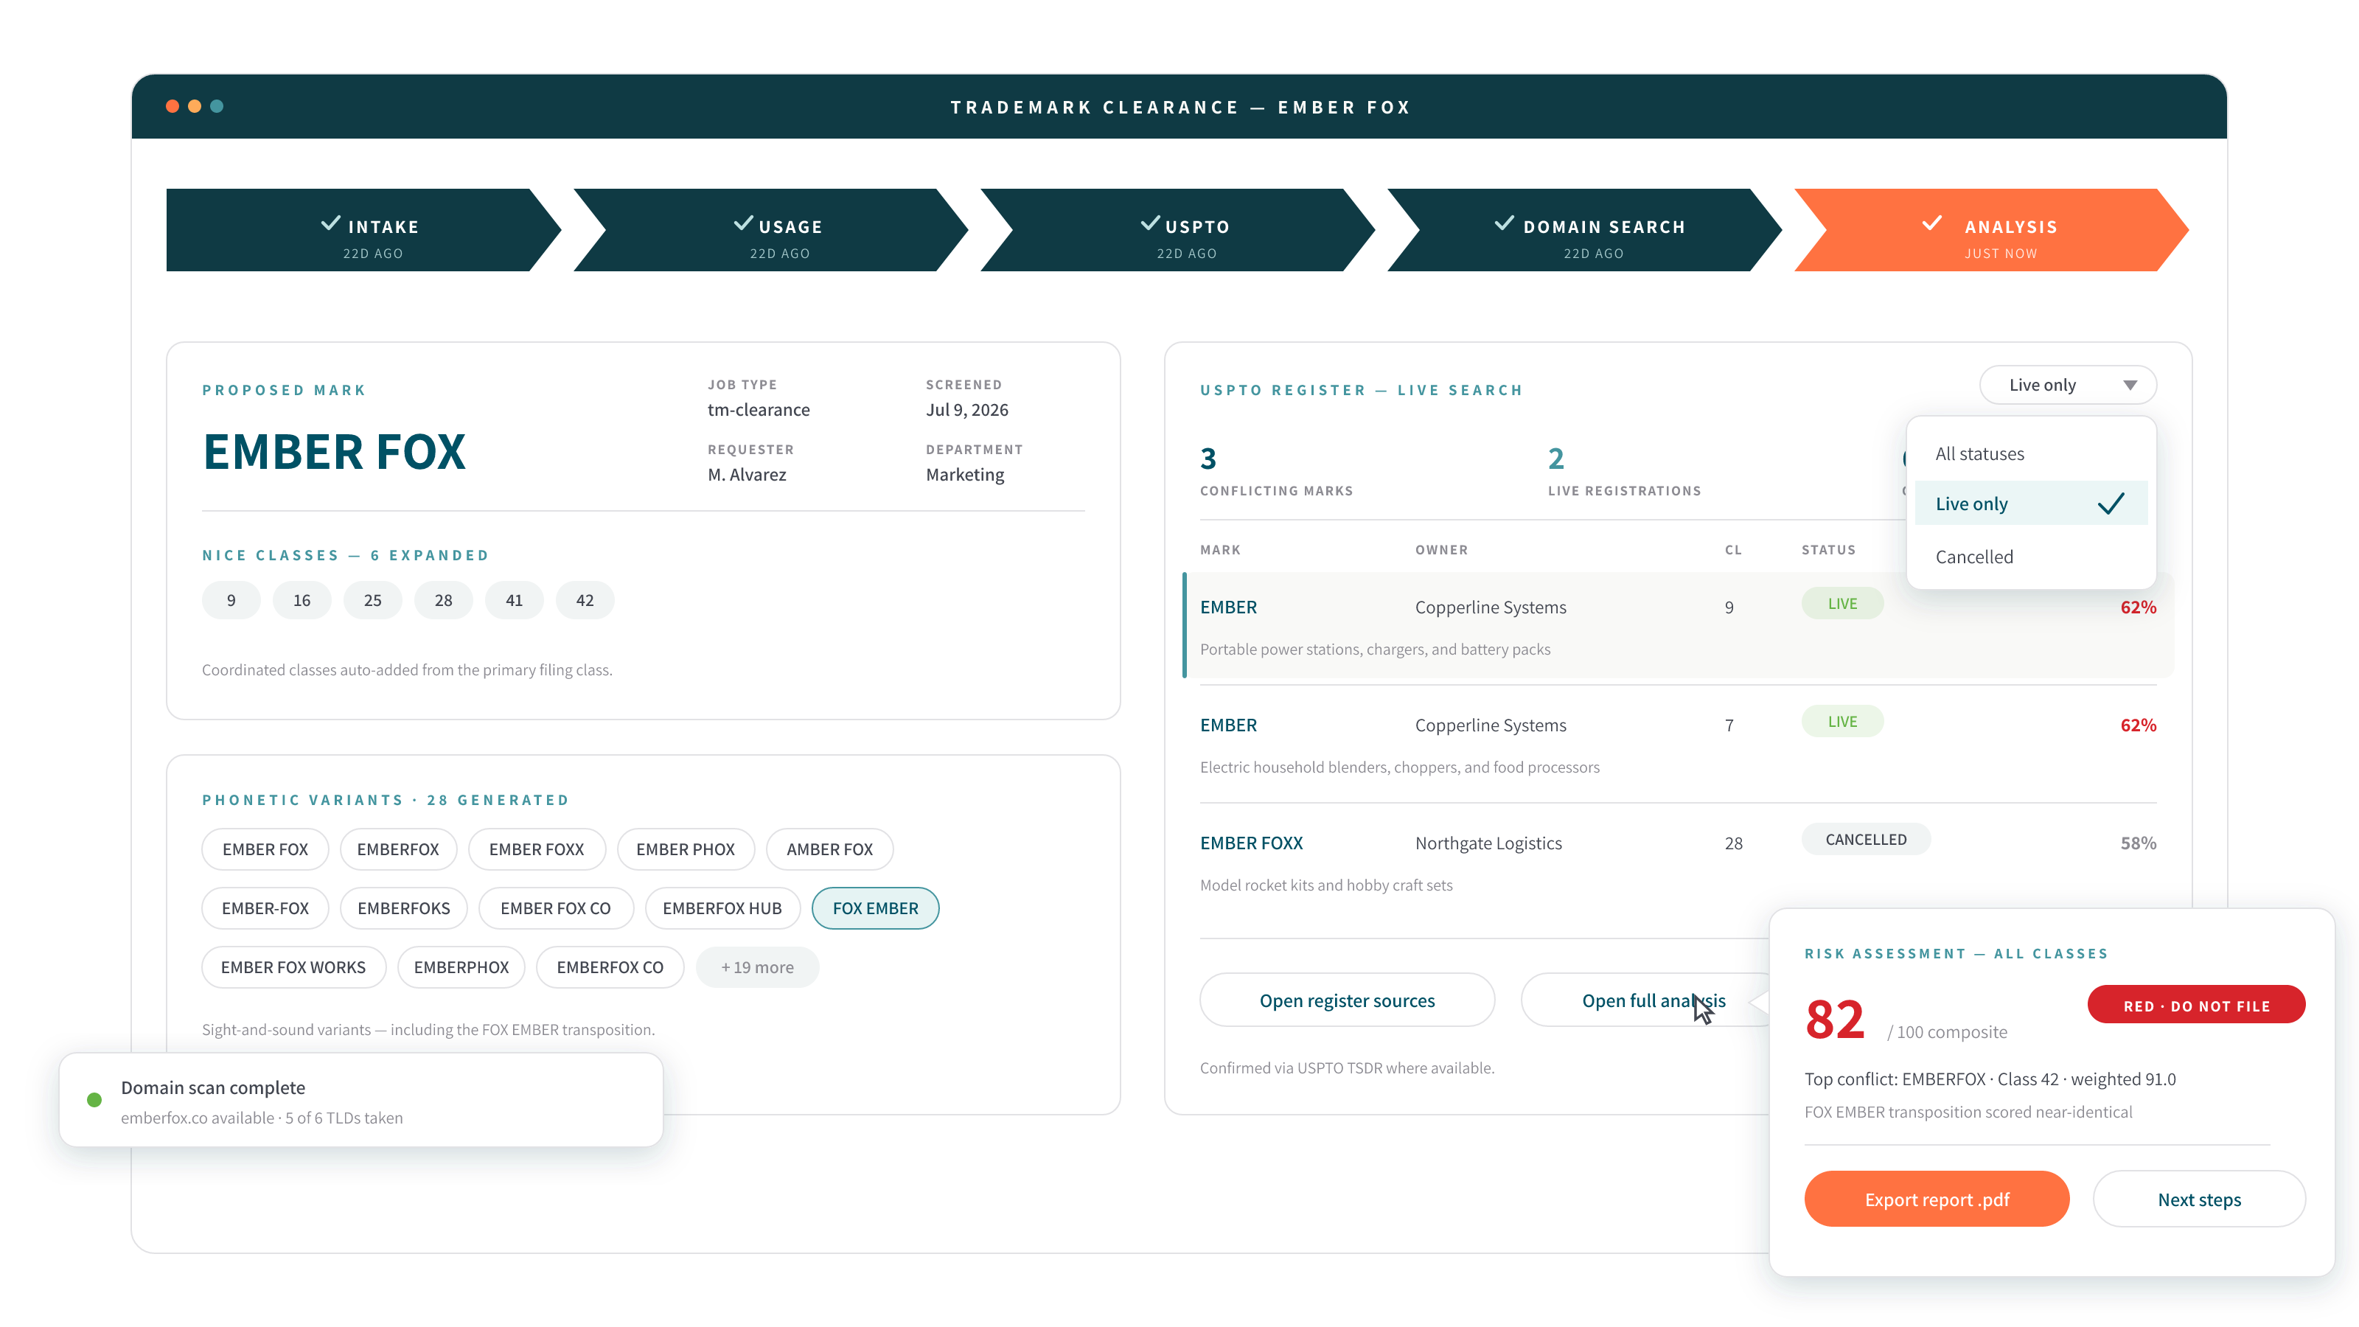The image size is (2359, 1327).
Task: Select the EMBERFOKS variant chip
Action: pos(404,908)
